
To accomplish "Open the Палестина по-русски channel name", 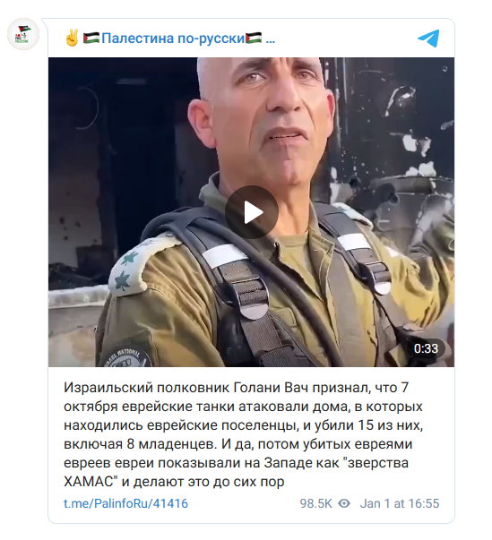I will click(173, 39).
